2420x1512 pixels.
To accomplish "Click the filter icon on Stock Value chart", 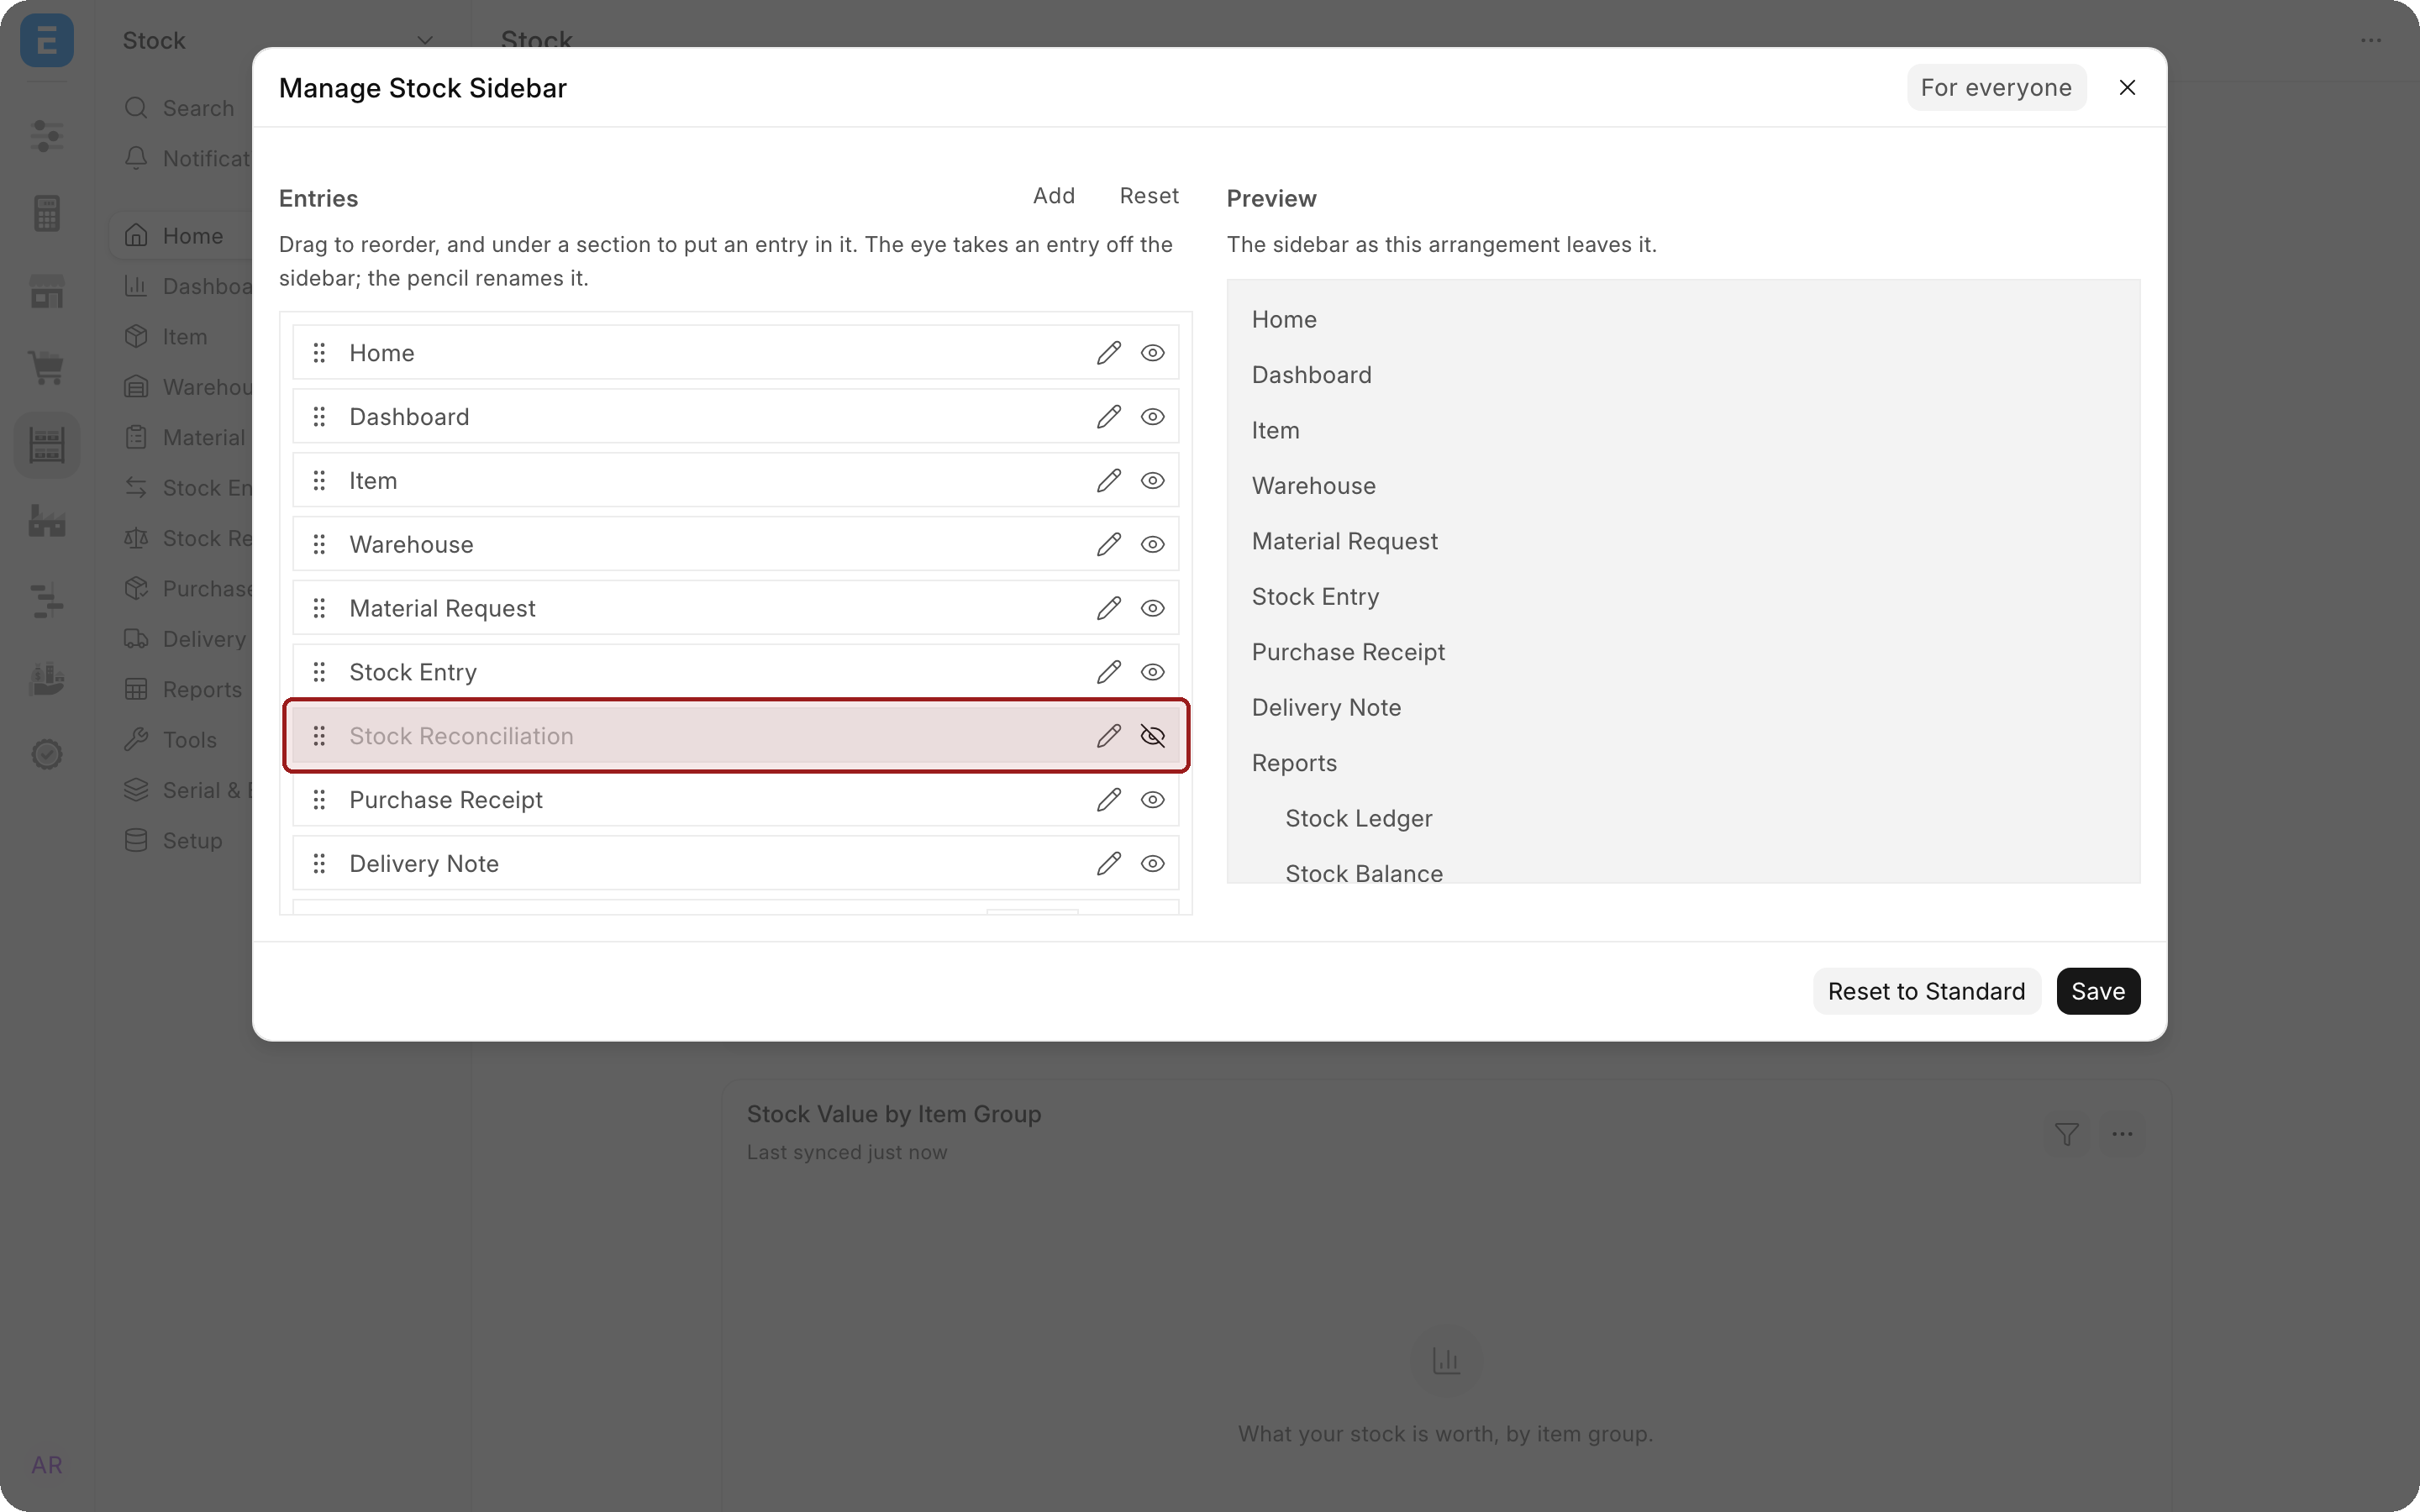I will point(2066,1134).
